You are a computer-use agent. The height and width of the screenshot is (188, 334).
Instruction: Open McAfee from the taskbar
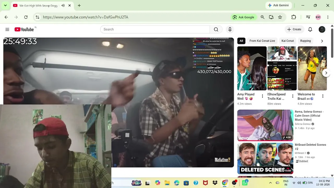205,183
